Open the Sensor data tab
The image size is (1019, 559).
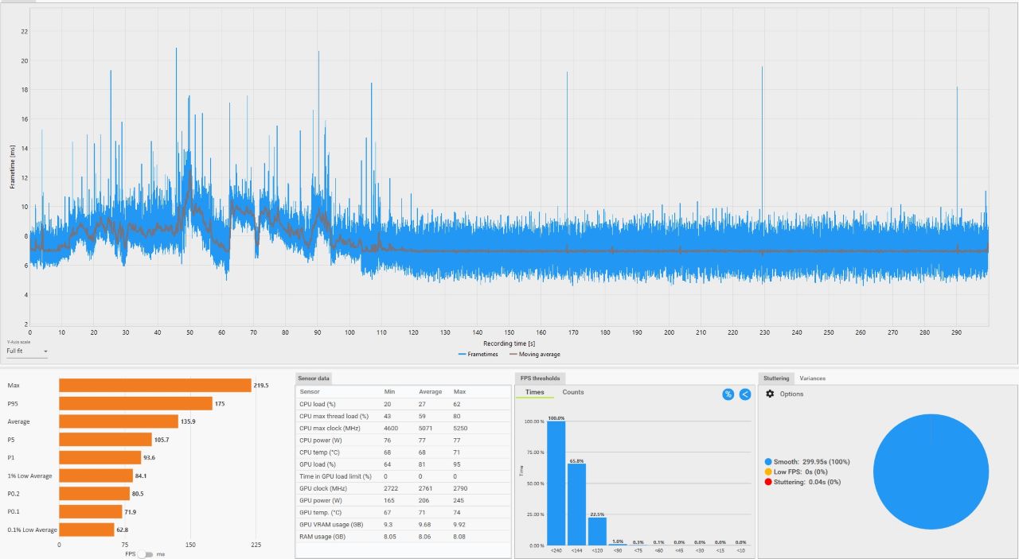[x=314, y=378]
